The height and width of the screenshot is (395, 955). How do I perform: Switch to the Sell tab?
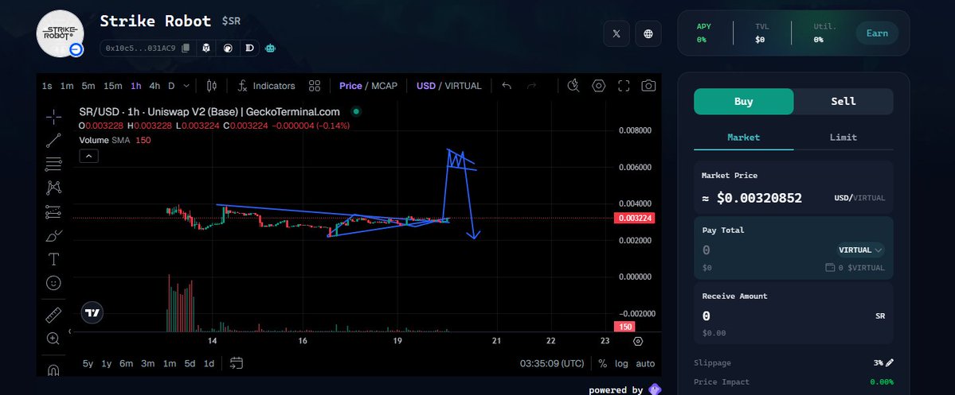pyautogui.click(x=843, y=102)
